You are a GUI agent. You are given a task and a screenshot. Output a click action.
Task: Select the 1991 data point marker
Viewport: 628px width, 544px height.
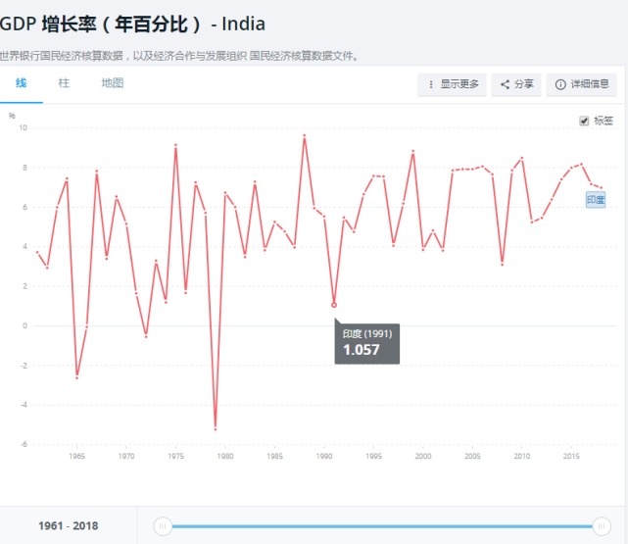pos(334,305)
